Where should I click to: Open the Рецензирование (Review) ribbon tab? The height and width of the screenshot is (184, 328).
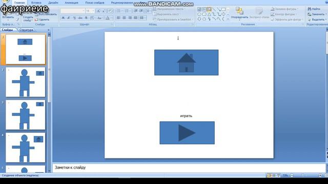tap(122, 3)
